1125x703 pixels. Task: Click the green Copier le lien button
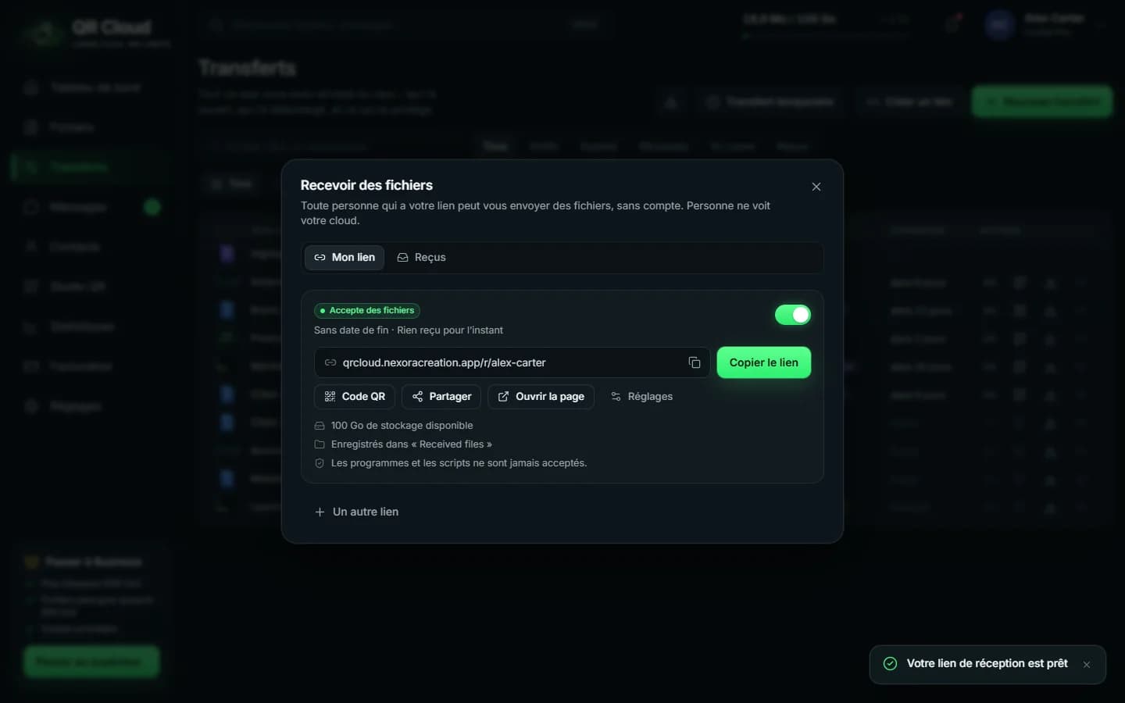(763, 362)
